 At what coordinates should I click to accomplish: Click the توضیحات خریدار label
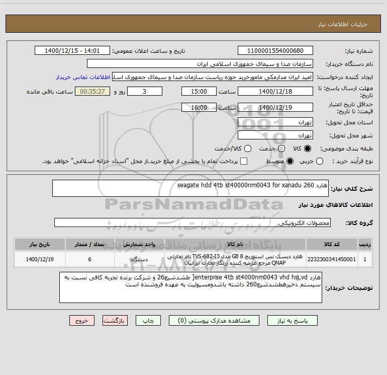[349, 288]
